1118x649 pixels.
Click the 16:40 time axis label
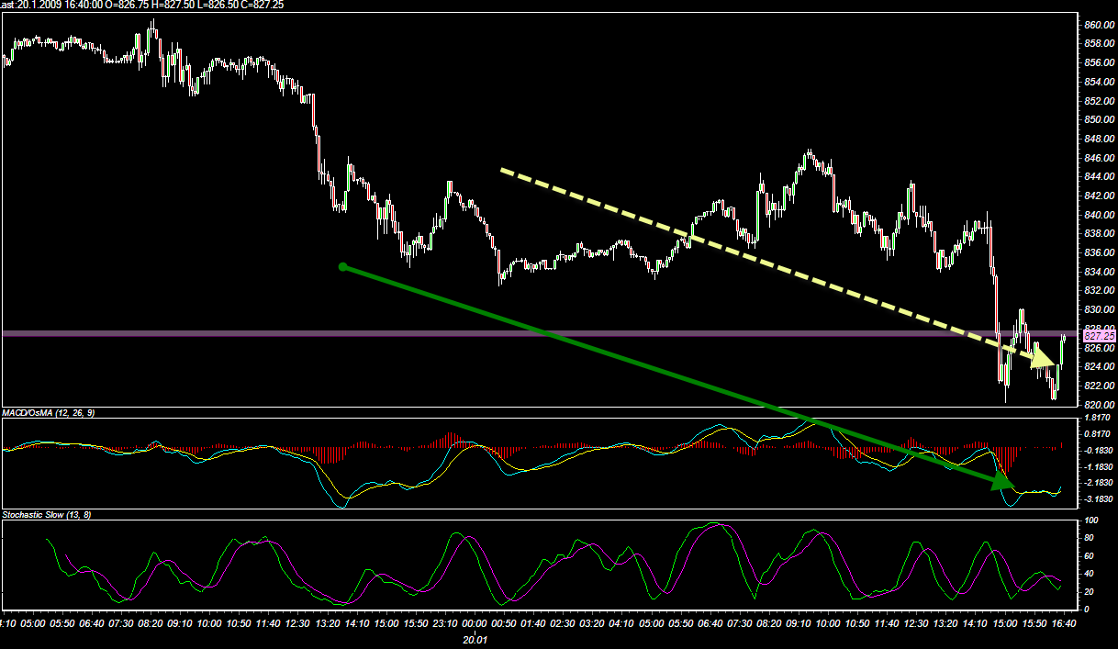pyautogui.click(x=1065, y=623)
